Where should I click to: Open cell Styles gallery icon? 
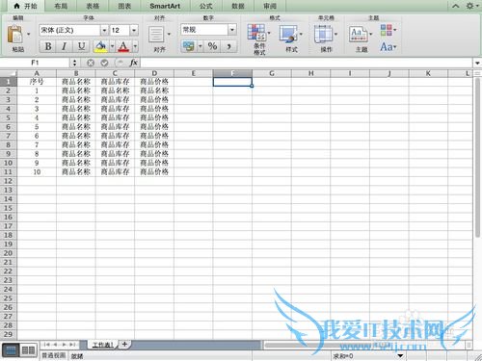pos(288,34)
